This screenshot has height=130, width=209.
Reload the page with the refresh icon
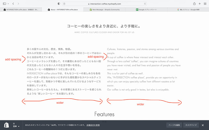coord(145,4)
